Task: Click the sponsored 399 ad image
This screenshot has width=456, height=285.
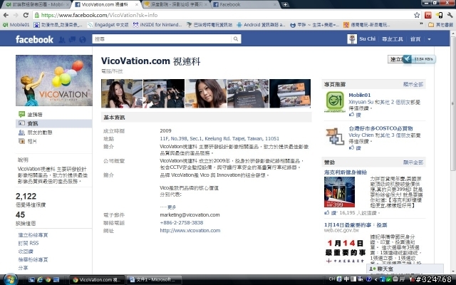Action: 339,192
